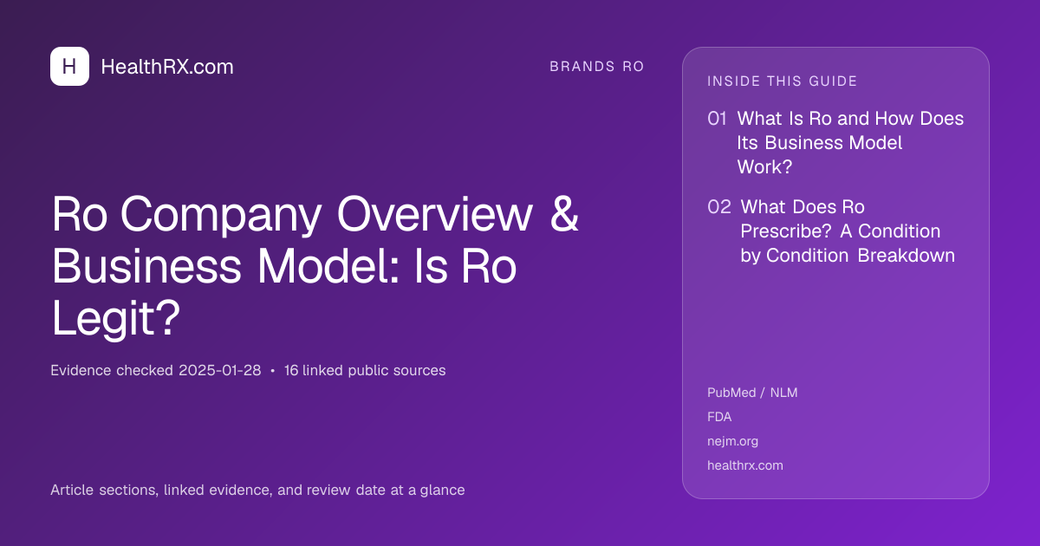
Task: Open the HealthRX.com site name
Action: (x=167, y=67)
